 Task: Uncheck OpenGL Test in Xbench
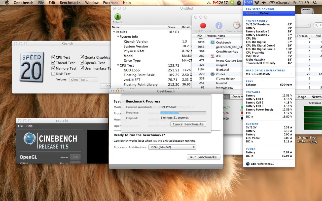point(82,63)
